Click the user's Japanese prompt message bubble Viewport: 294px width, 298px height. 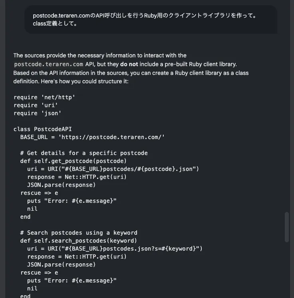coord(150,20)
